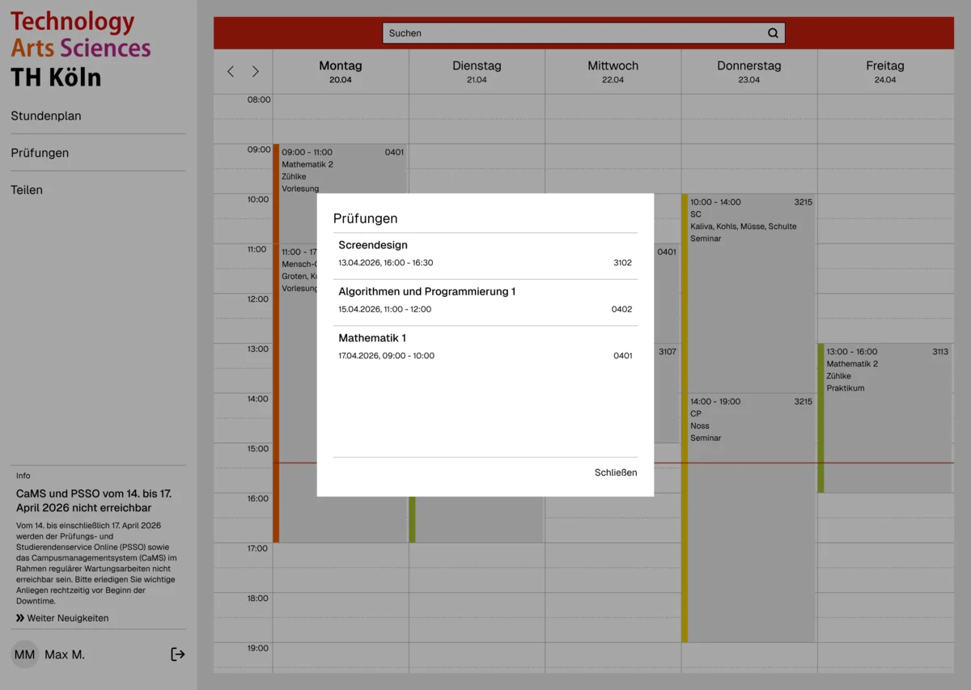Select Algorithmen und Programmierung 1 exam

(485, 300)
